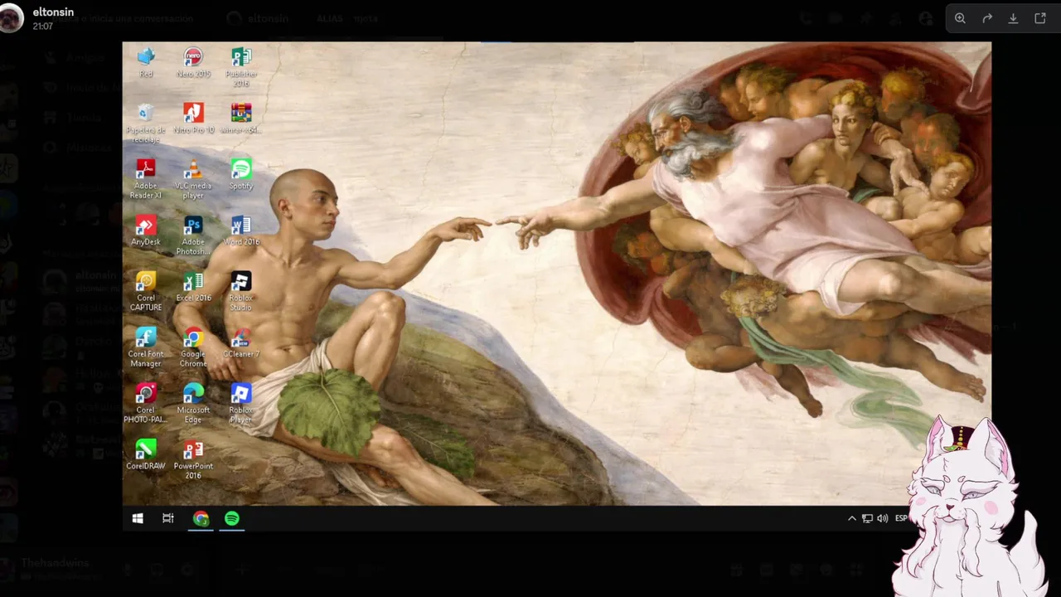This screenshot has width=1061, height=597.
Task: Open Corel Font Manager shortcut
Action: (146, 347)
